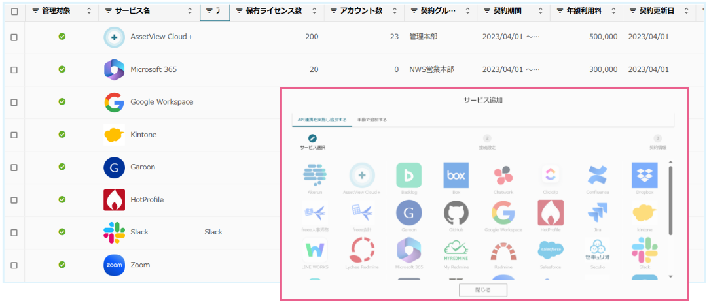Sort by the 契約更新日 column arrows

click(686, 11)
